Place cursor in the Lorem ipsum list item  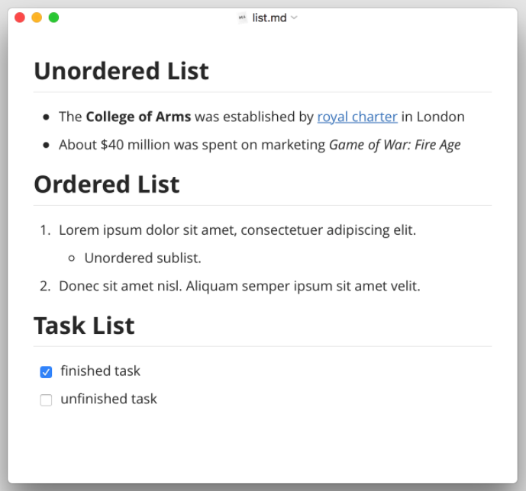click(x=237, y=229)
